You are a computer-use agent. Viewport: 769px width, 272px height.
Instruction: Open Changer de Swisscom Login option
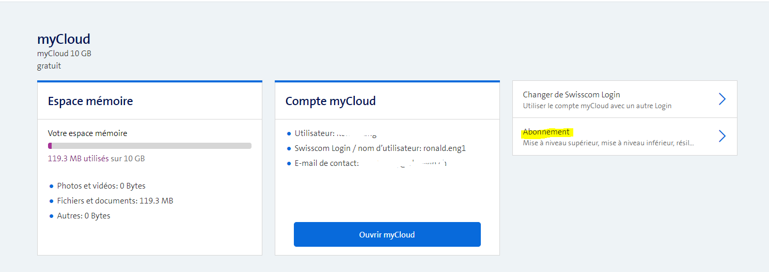click(571, 95)
